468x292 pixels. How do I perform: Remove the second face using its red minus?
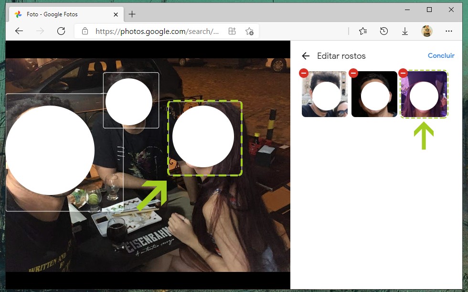click(353, 73)
